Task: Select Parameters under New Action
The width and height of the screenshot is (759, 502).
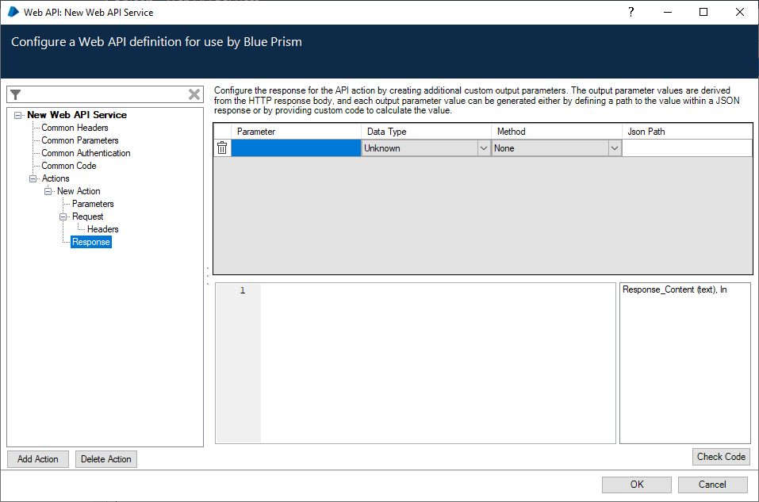Action: coord(93,204)
